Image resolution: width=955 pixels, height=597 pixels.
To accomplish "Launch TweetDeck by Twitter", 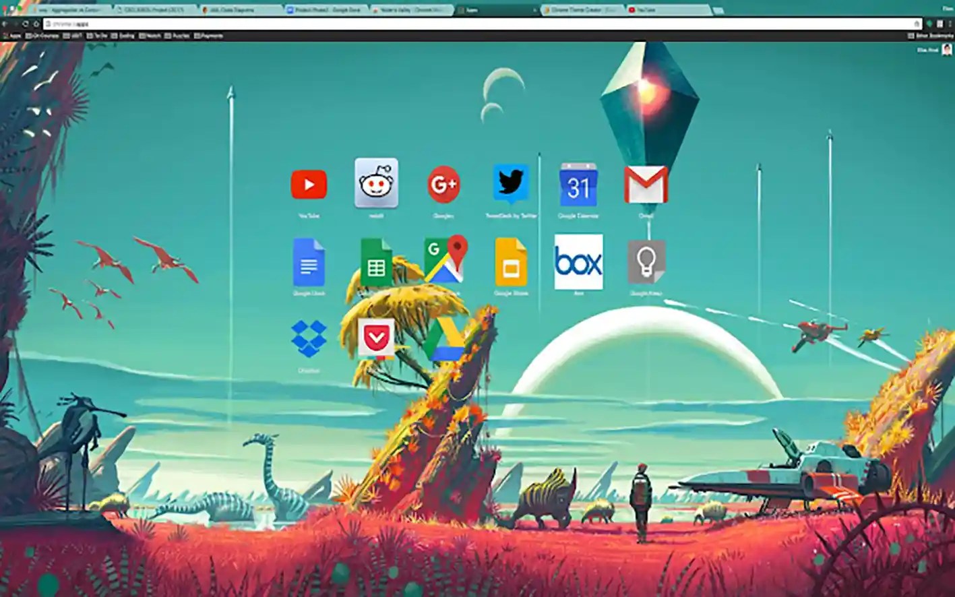I will coord(512,185).
